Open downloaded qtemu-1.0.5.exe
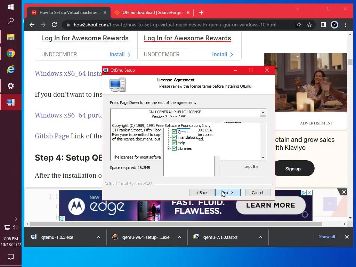 (57, 237)
